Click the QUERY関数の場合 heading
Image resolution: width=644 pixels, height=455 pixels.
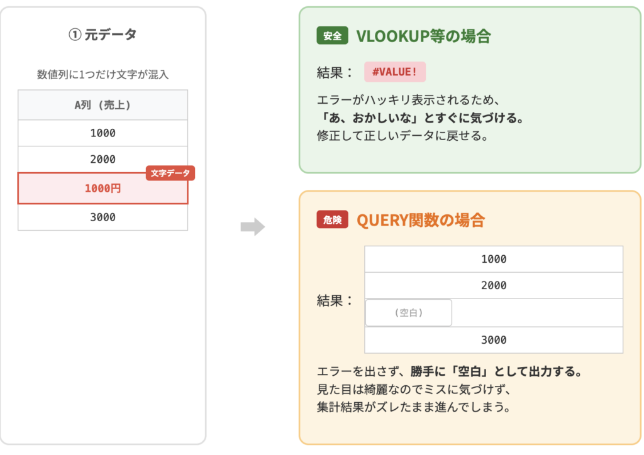coord(421,220)
